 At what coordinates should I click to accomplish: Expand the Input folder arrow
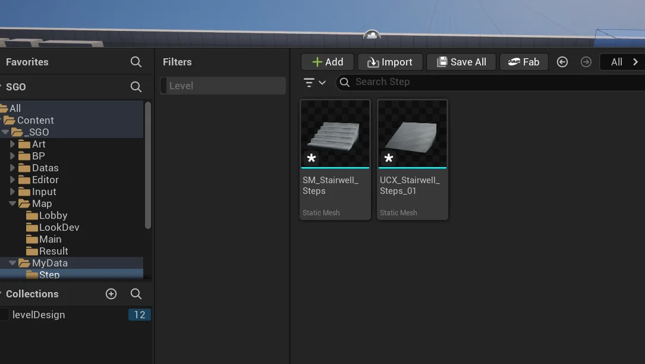coord(12,192)
